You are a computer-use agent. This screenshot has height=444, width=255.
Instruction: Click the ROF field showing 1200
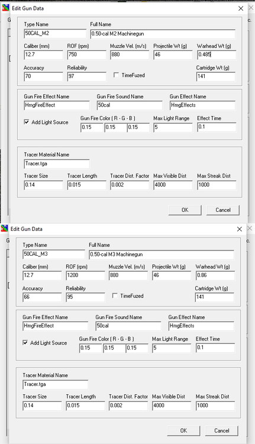[85, 275]
